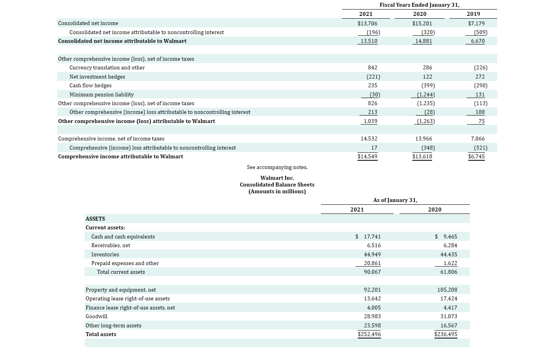Select the Consolidated net income row label

pos(88,23)
